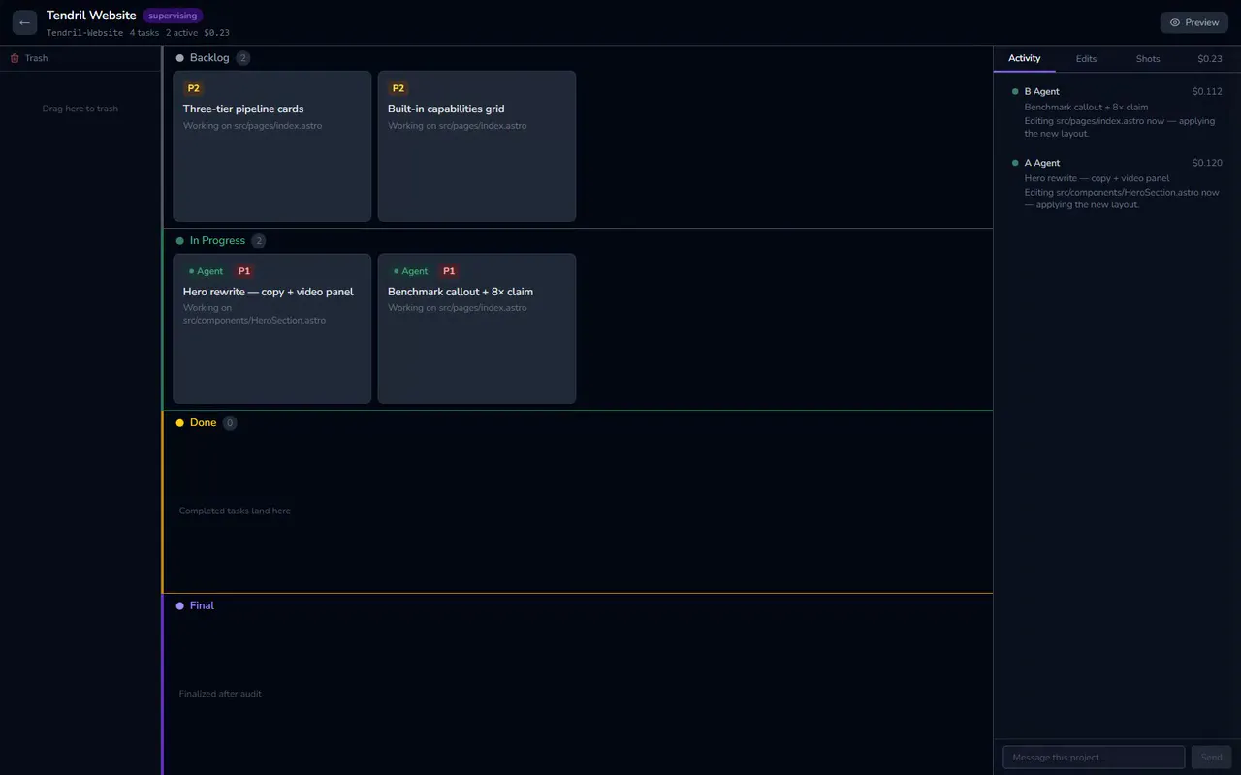The image size is (1241, 775).
Task: Click the Send button
Action: (1212, 758)
